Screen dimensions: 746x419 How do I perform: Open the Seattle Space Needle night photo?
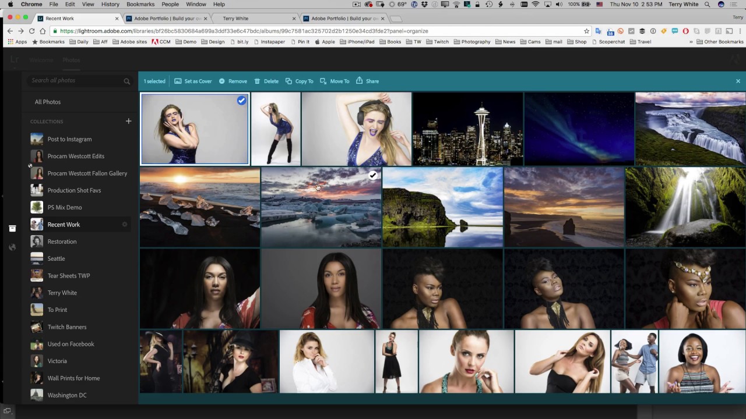coord(468,129)
